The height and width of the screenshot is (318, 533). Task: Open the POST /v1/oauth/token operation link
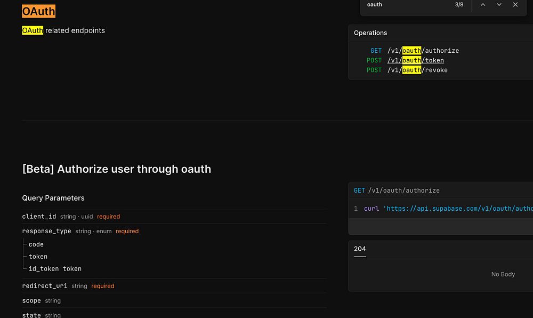coord(415,60)
